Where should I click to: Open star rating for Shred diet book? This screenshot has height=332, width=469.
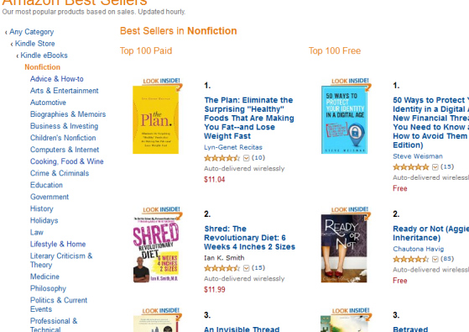pos(222,268)
